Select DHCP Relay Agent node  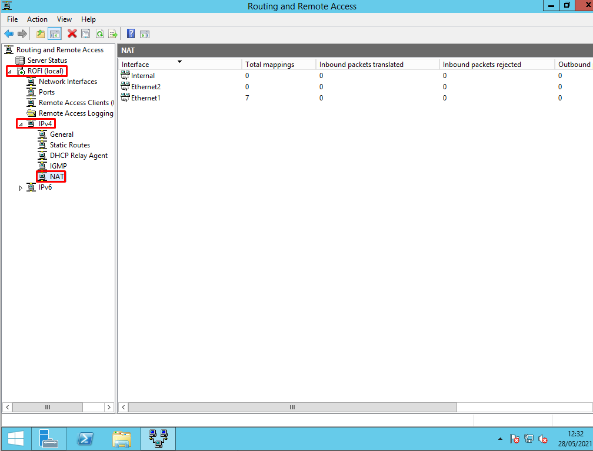click(x=79, y=156)
